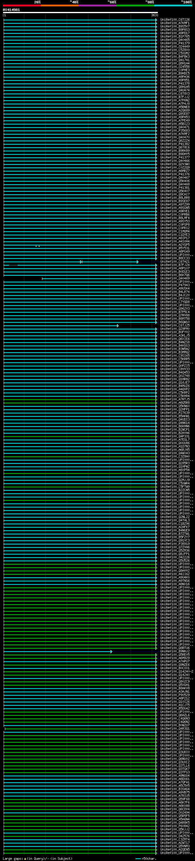Select hit UniRef100_Q4U474
The height and width of the screenshot is (861, 195).
coord(175,90)
